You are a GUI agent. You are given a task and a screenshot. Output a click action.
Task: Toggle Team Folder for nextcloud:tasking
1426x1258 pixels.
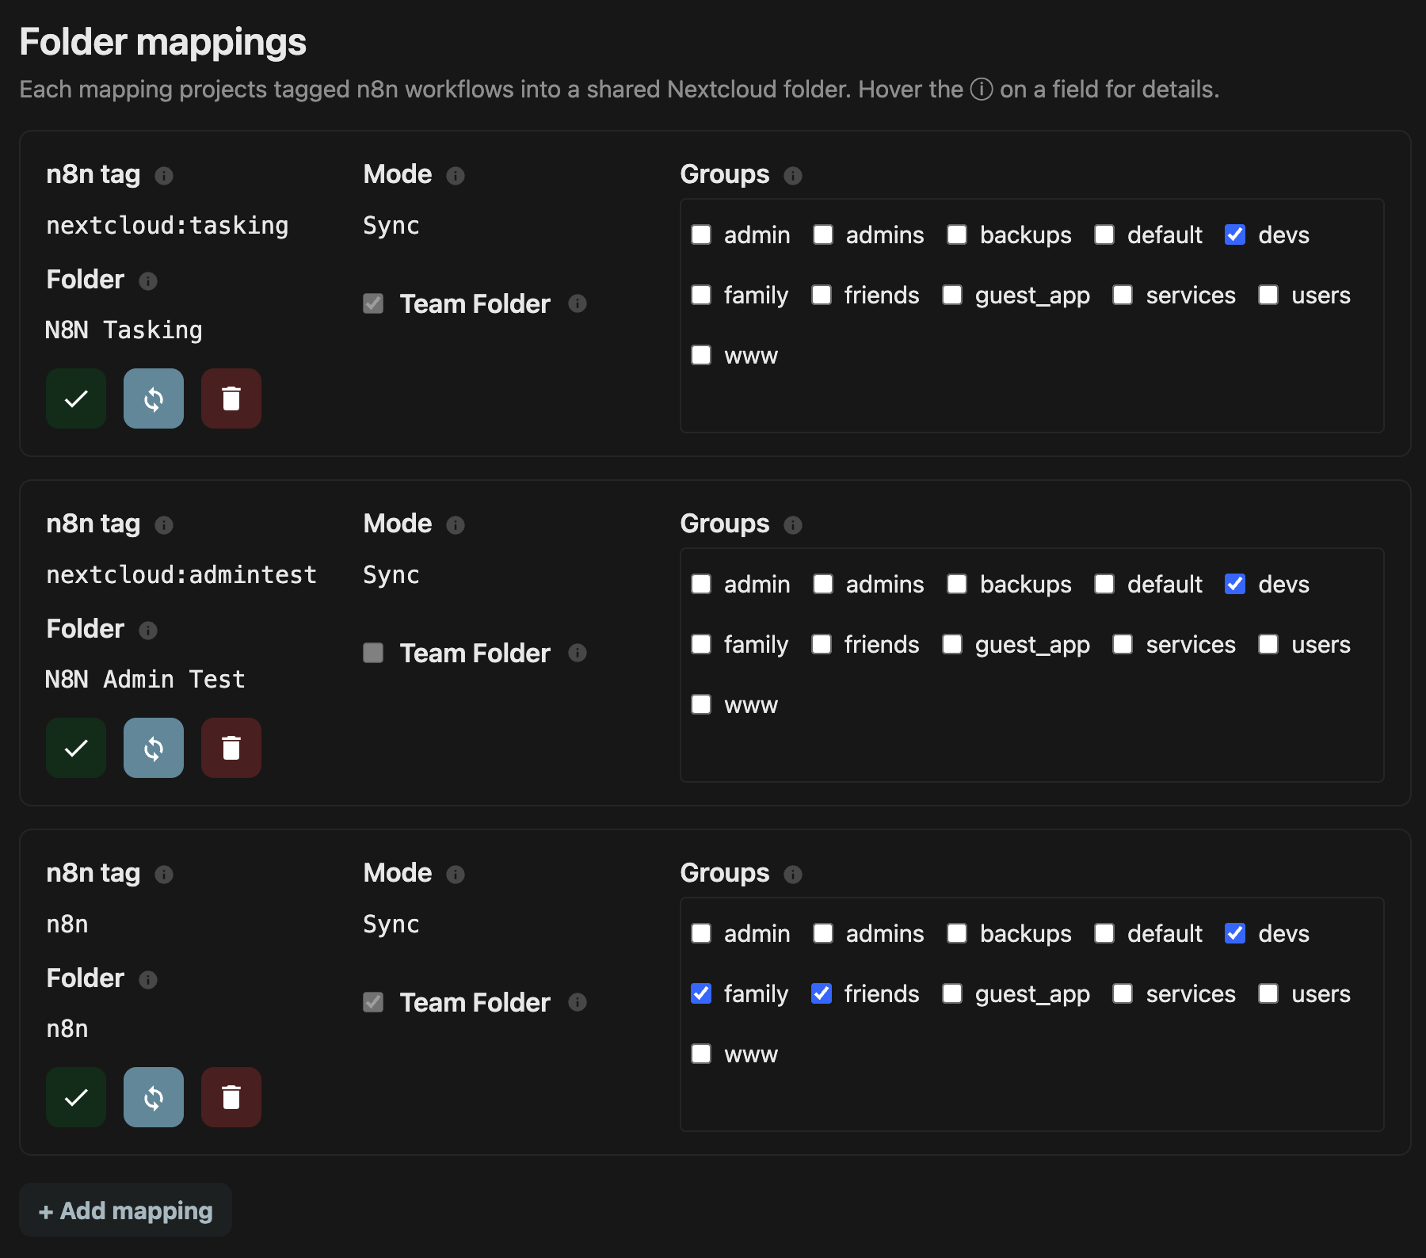(373, 303)
